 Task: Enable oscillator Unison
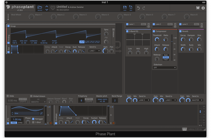113,29
